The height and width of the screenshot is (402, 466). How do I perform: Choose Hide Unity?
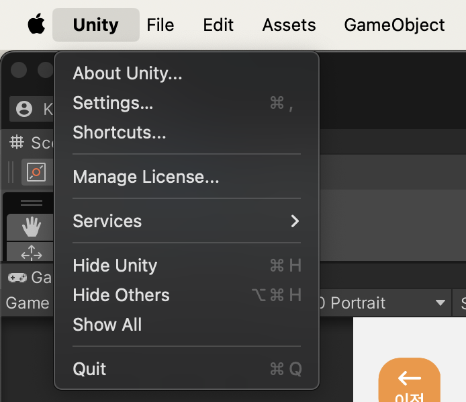click(x=187, y=266)
